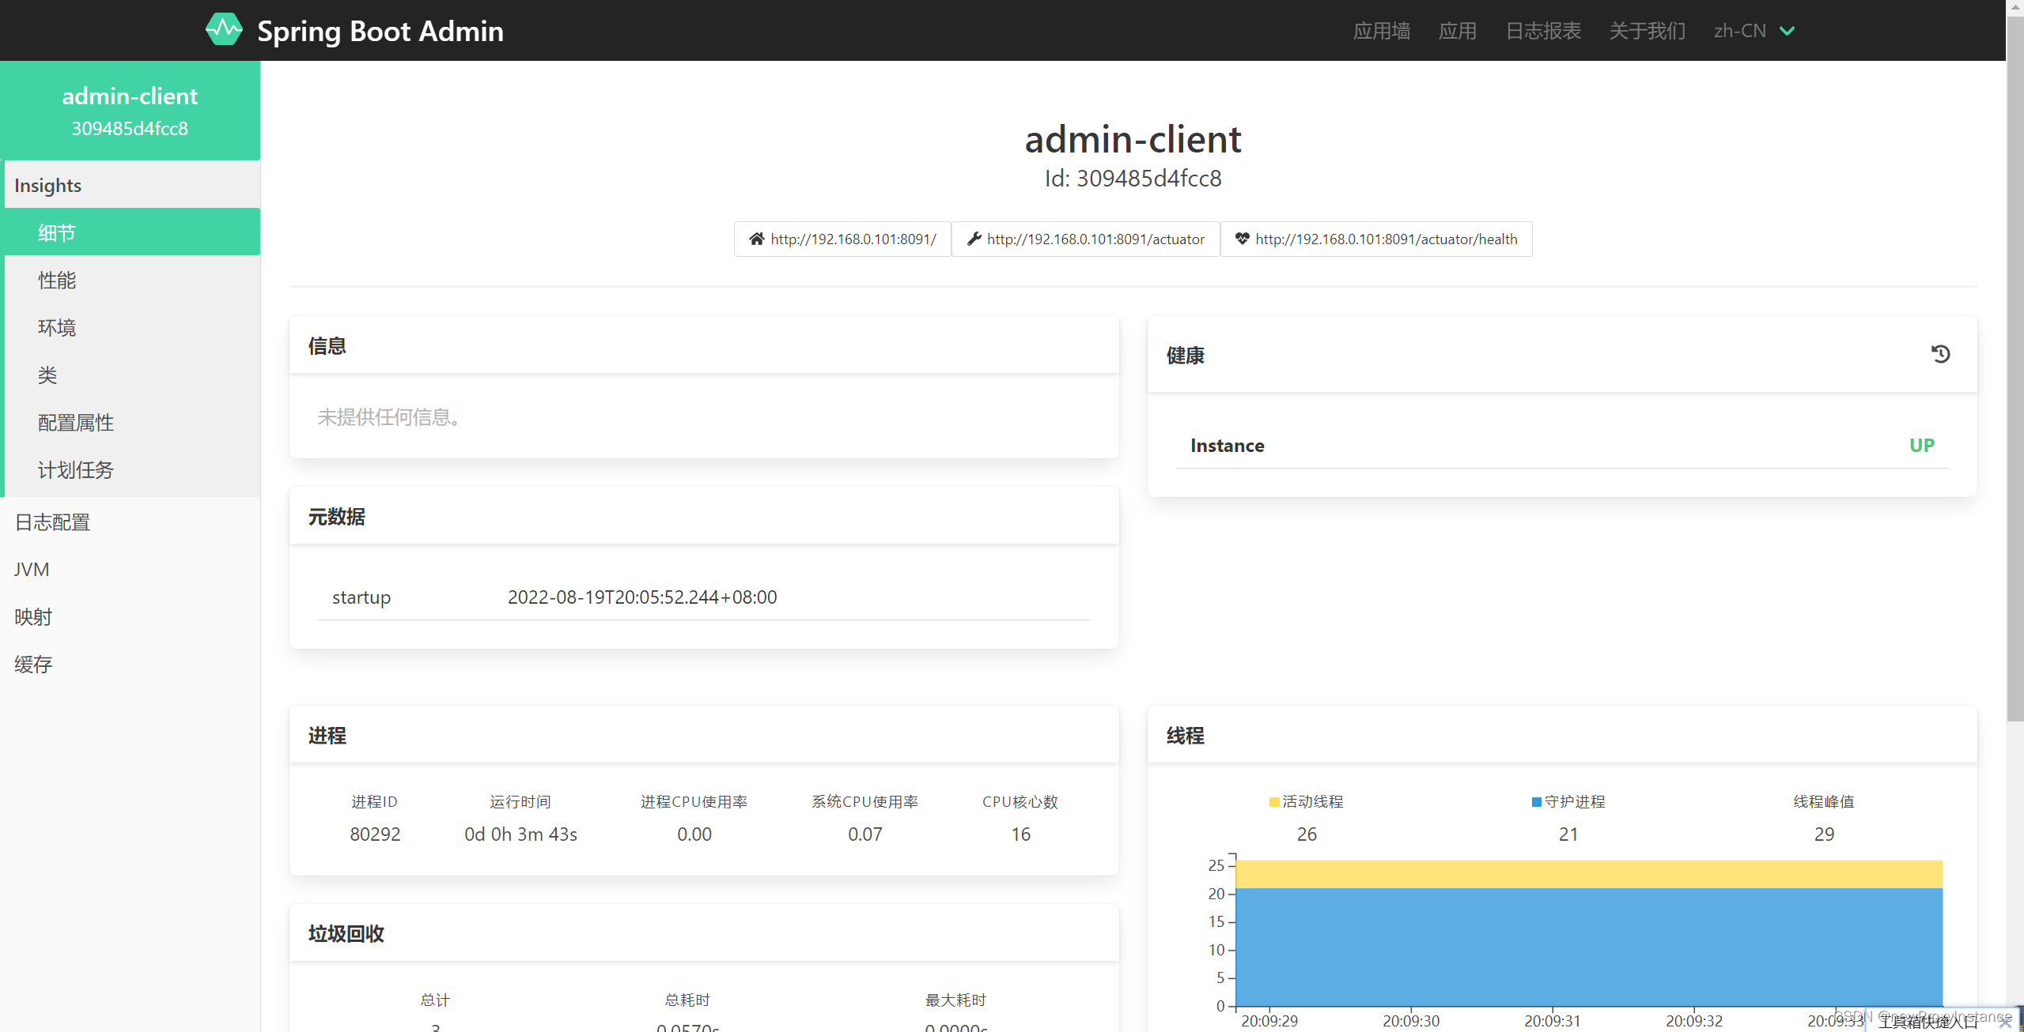Click the home icon beside the 8091 URL
Screen dimensions: 2024x1032
[x=757, y=239]
